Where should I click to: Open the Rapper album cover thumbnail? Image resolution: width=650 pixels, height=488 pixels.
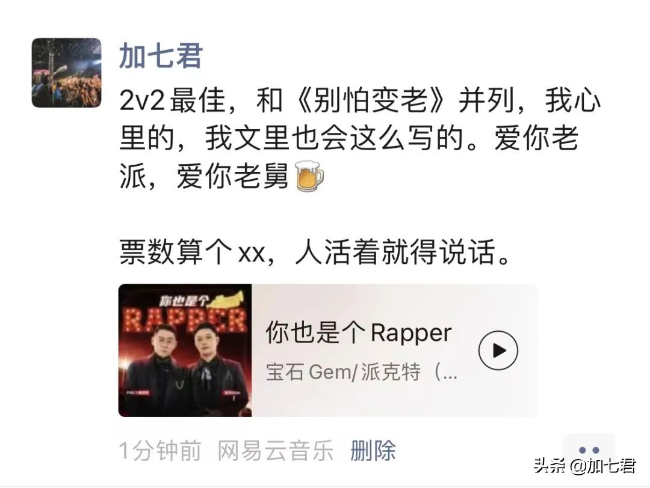point(185,350)
